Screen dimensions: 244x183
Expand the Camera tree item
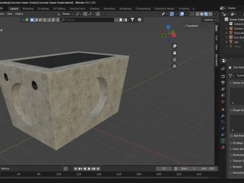click(227, 28)
